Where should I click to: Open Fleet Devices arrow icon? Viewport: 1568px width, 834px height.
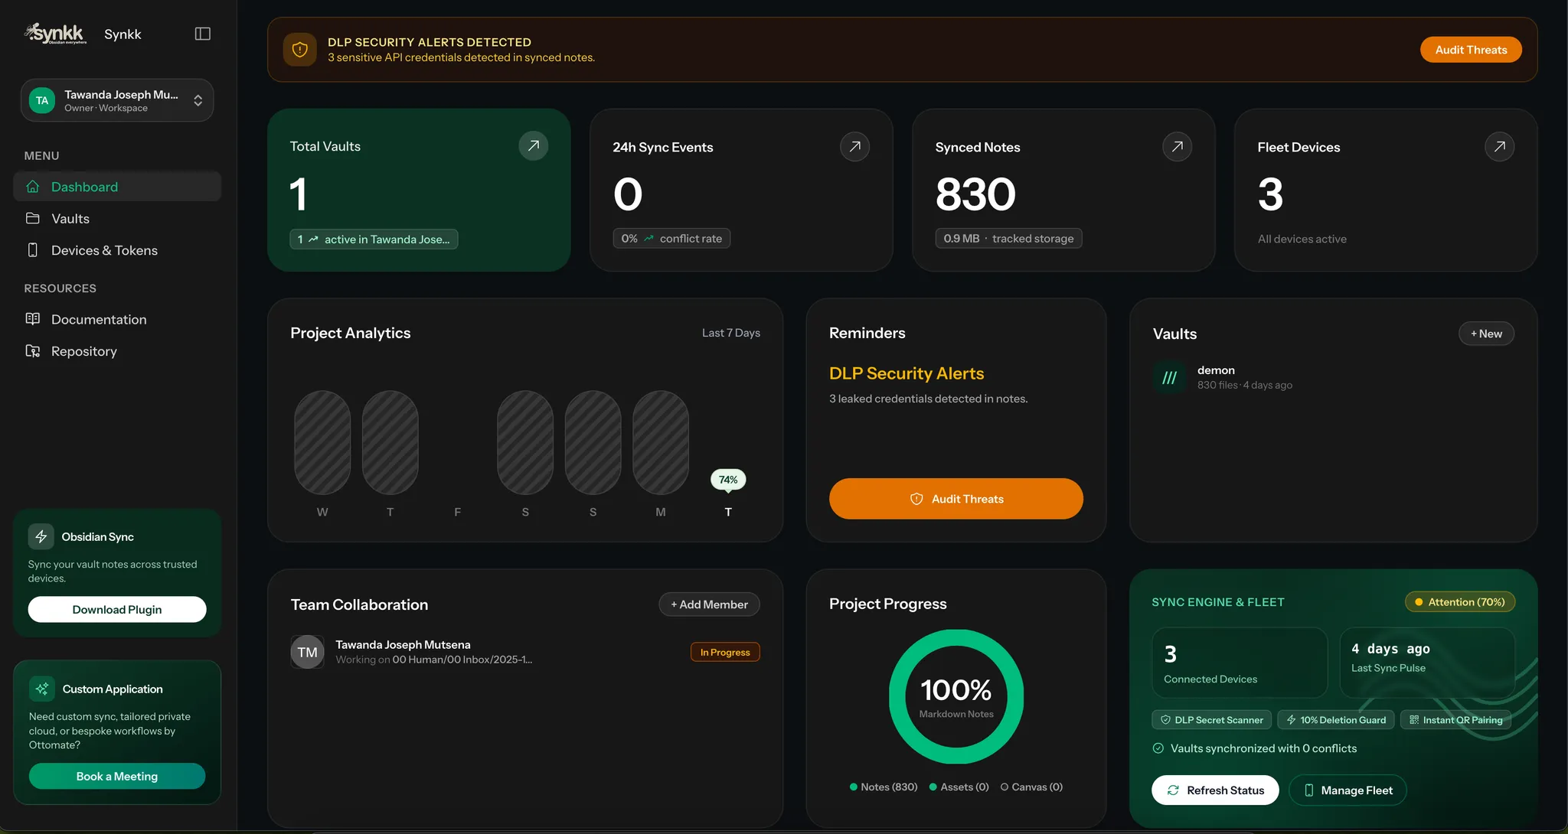(1500, 146)
